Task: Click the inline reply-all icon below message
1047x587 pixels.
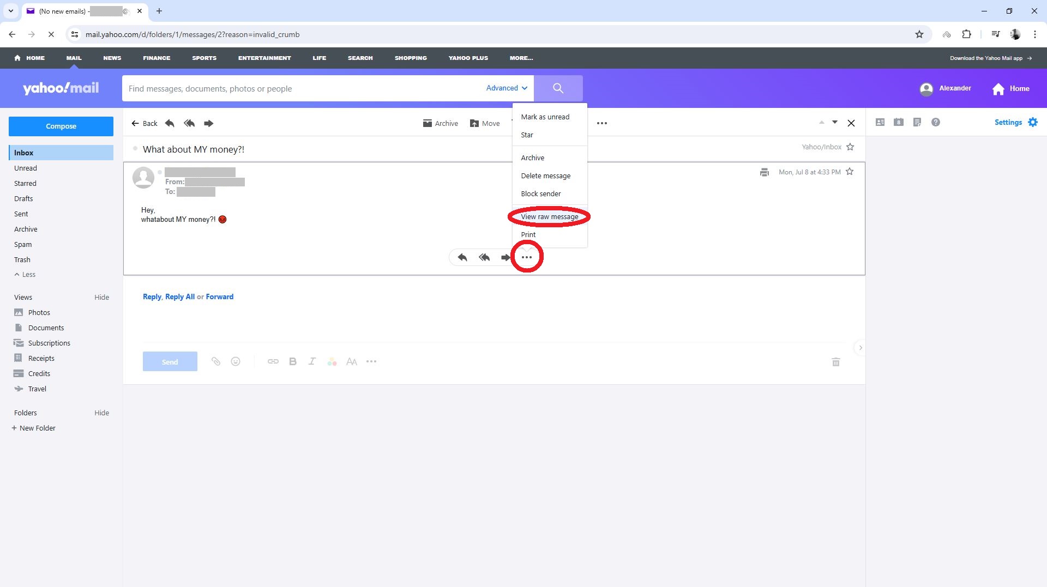Action: (484, 257)
